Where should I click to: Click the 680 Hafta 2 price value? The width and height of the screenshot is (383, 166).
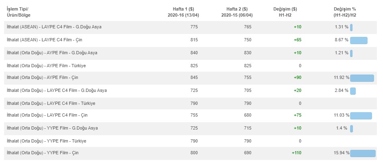pos(247,115)
